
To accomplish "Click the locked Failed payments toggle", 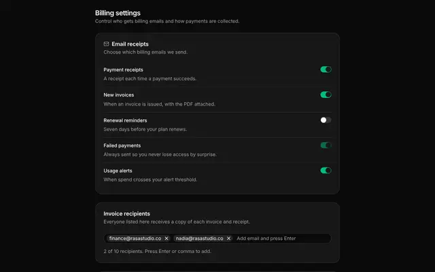I will pyautogui.click(x=326, y=145).
